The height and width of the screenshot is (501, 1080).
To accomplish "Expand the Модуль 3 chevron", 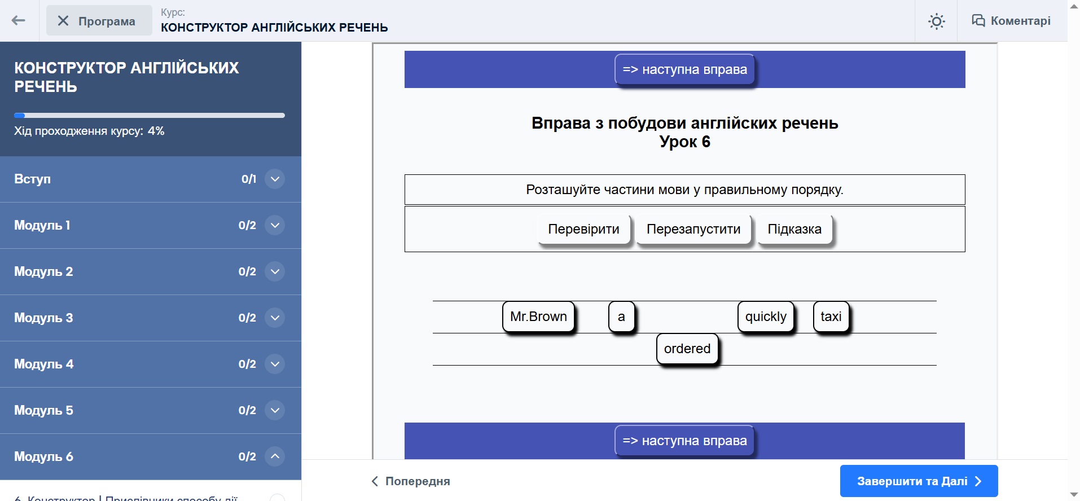I will coord(275,318).
